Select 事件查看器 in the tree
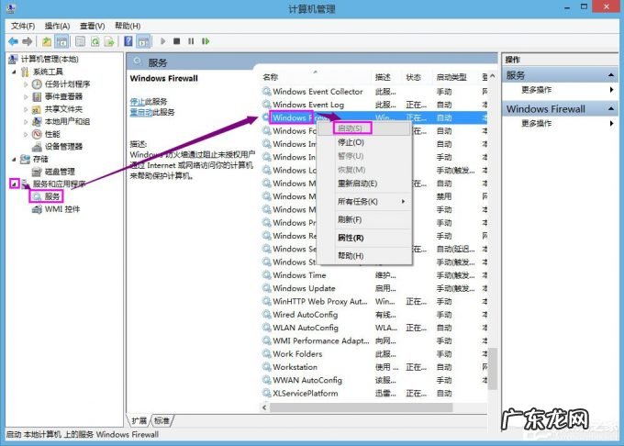Viewport: 624px width, 446px height. [63, 96]
